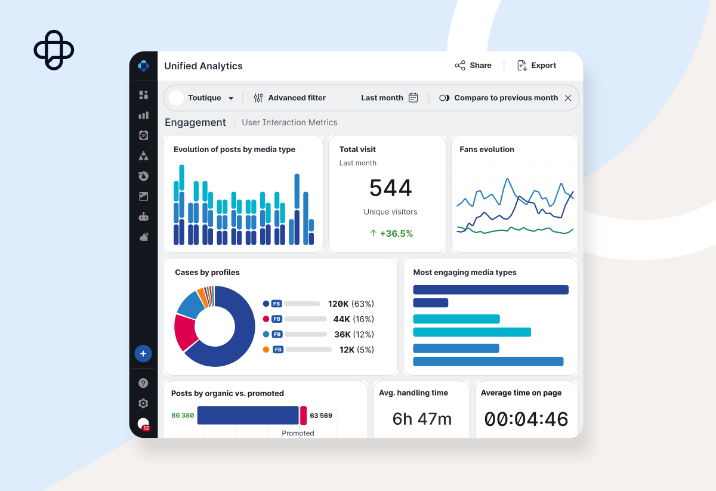The height and width of the screenshot is (491, 716).
Task: Select User Interaction Metrics tab
Action: pyautogui.click(x=289, y=122)
